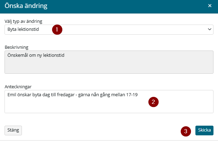This screenshot has height=144, width=218.
Task: Close the Önska ändring dialog with X
Action: (210, 6)
